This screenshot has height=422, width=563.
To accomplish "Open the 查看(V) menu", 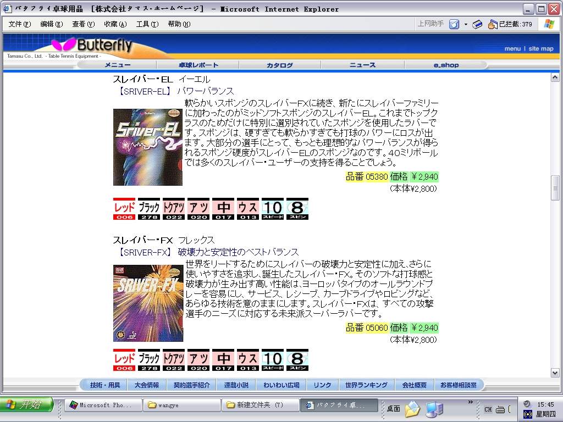I will pos(84,24).
